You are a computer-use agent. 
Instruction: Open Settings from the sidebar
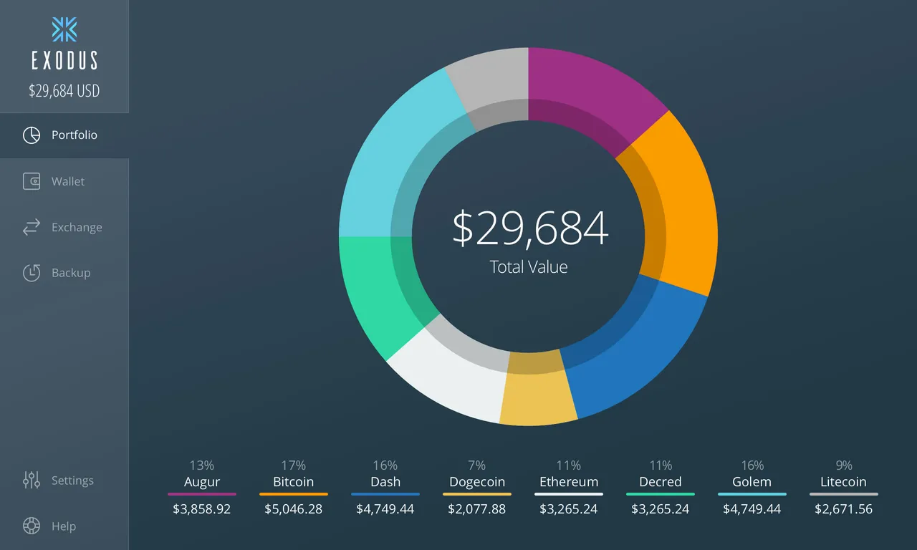point(64,481)
